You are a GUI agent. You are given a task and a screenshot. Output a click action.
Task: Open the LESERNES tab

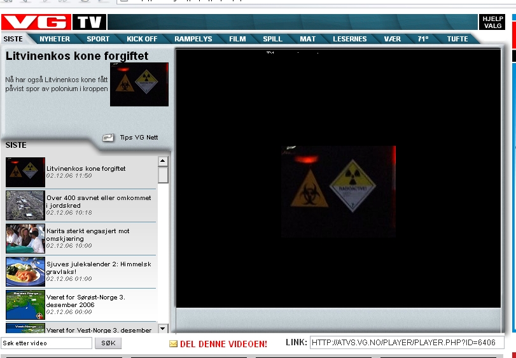point(350,39)
